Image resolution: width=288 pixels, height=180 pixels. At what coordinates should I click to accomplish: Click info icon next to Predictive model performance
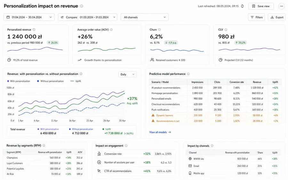[188, 74]
